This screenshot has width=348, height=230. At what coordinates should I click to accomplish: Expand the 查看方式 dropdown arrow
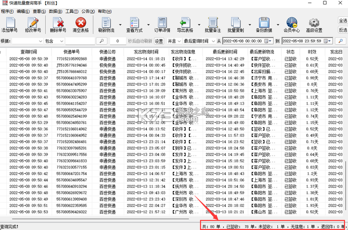point(148,24)
